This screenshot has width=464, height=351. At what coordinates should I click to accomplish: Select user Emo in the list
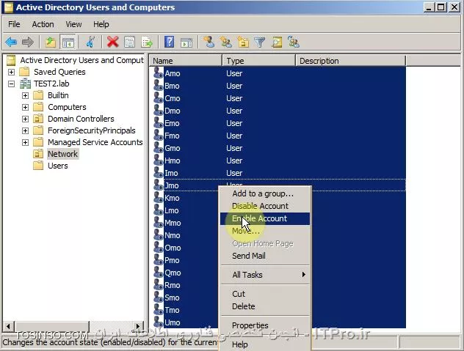coord(172,123)
